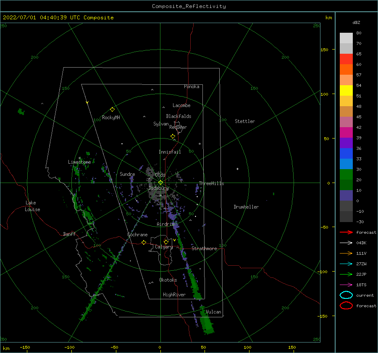Select yellow diamond marker below RedDeer label
This screenshot has height=353, width=378.
[x=173, y=136]
